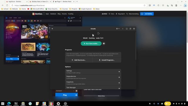This screenshot has height=106, width=188.
Task: Click Install Programs button
Action: click(107, 60)
